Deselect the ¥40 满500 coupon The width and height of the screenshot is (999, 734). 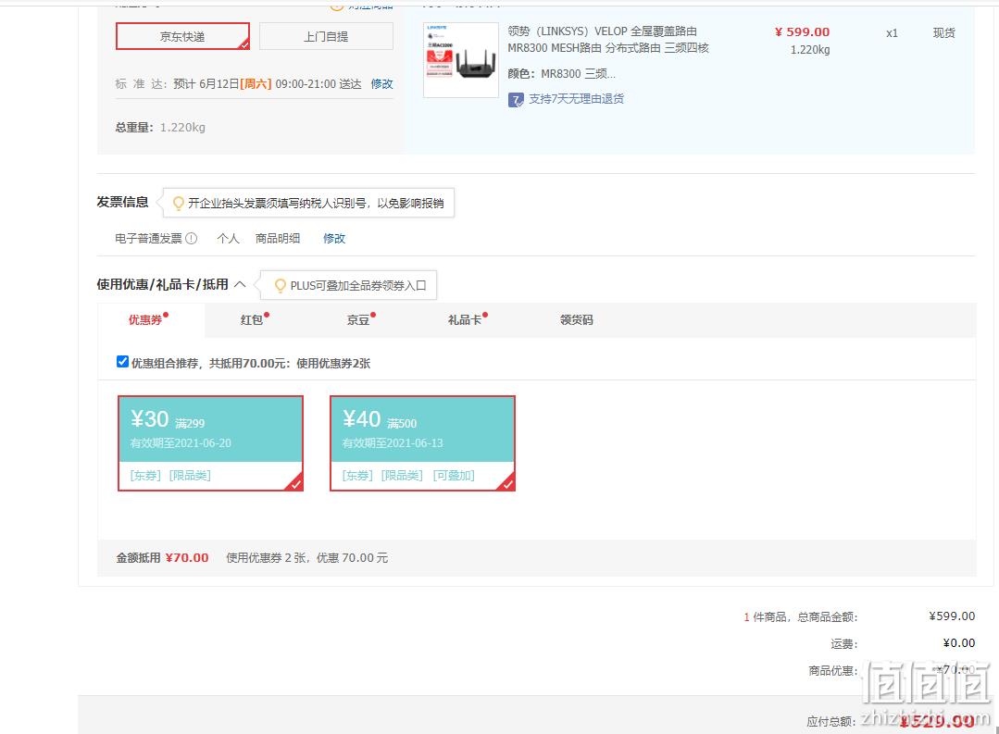click(422, 443)
